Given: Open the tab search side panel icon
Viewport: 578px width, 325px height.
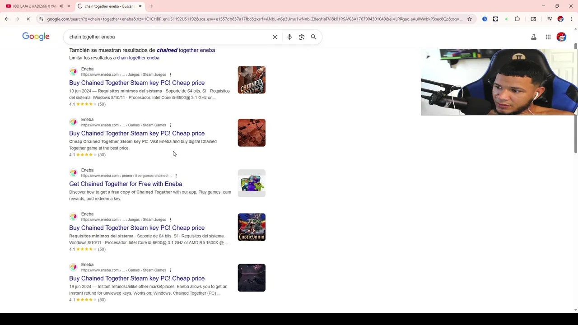Looking at the screenshot, I should click(533, 19).
